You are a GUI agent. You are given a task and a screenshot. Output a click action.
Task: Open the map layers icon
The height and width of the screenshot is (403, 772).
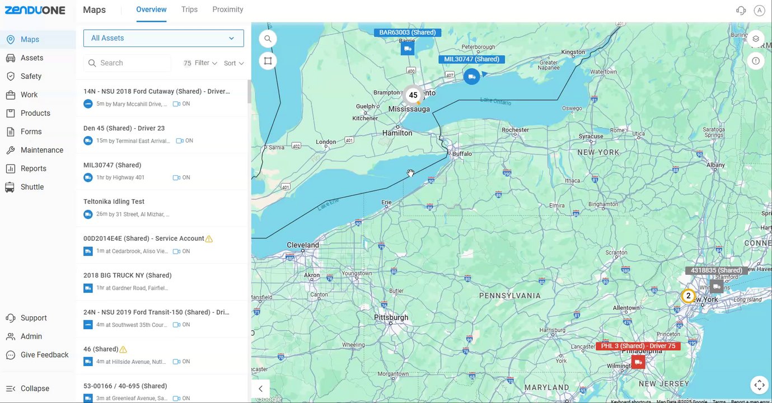click(x=756, y=39)
